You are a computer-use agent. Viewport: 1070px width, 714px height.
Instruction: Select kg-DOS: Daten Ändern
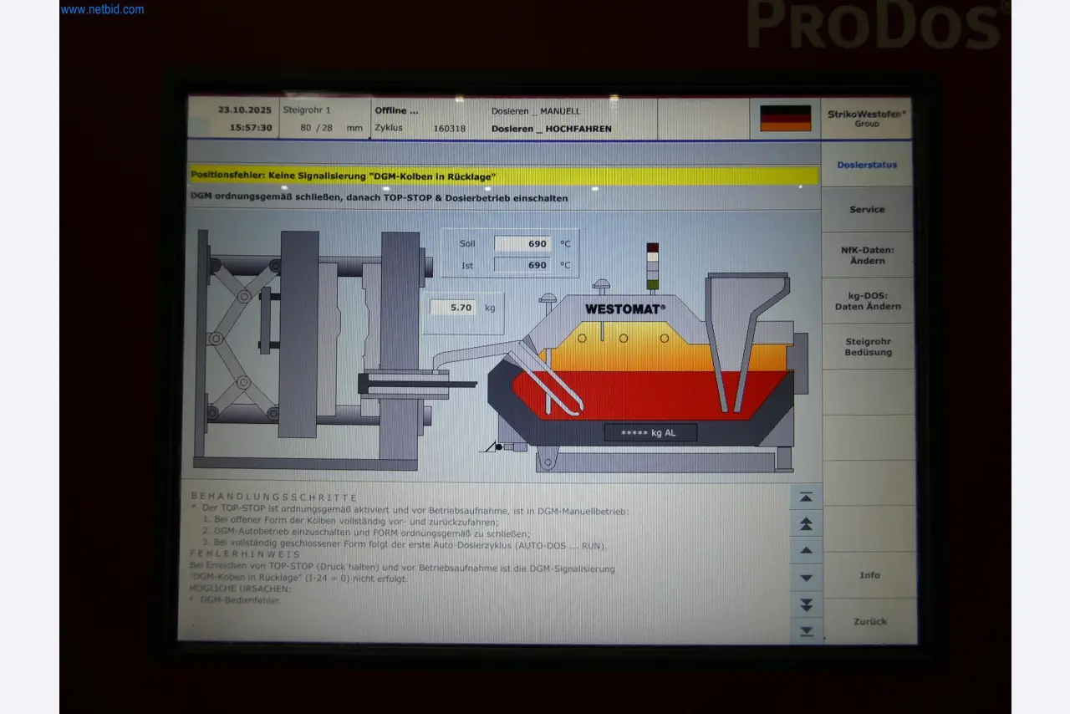[867, 301]
